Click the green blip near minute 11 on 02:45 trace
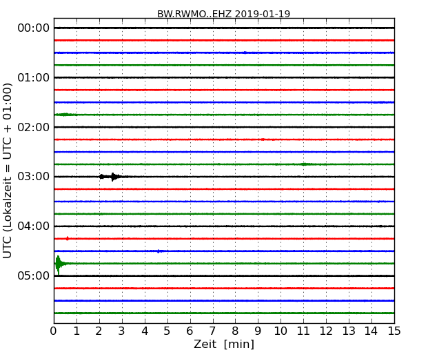The image size is (448, 359). pyautogui.click(x=305, y=164)
